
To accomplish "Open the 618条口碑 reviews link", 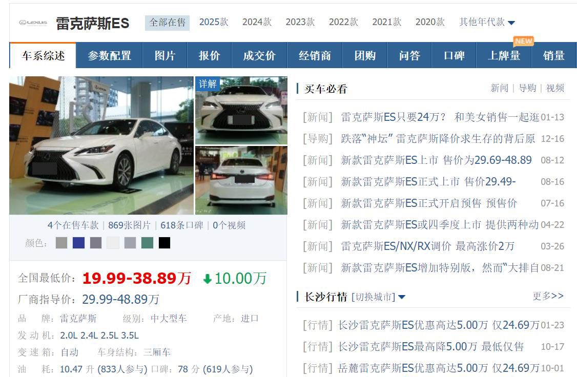I will coord(182,225).
